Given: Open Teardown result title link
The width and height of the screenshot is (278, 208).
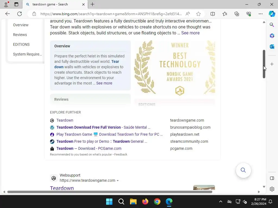Looking at the screenshot, I should click(62, 188).
